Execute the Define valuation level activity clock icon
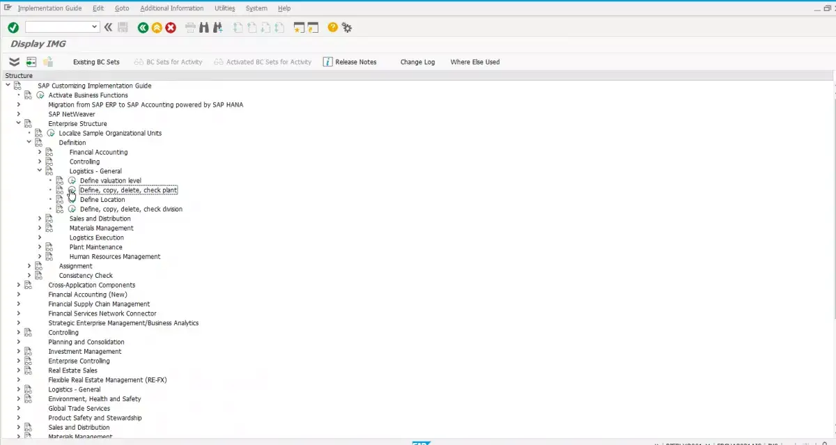836x445 pixels. pos(72,180)
